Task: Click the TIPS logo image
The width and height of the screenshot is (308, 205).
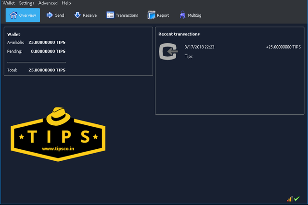Action: click(x=58, y=134)
